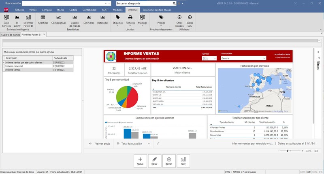The height and width of the screenshot is (174, 324).
Task: Open the Vistas SQL utility
Action: [x=190, y=20]
